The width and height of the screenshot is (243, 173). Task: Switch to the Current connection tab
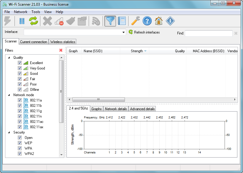(34, 42)
